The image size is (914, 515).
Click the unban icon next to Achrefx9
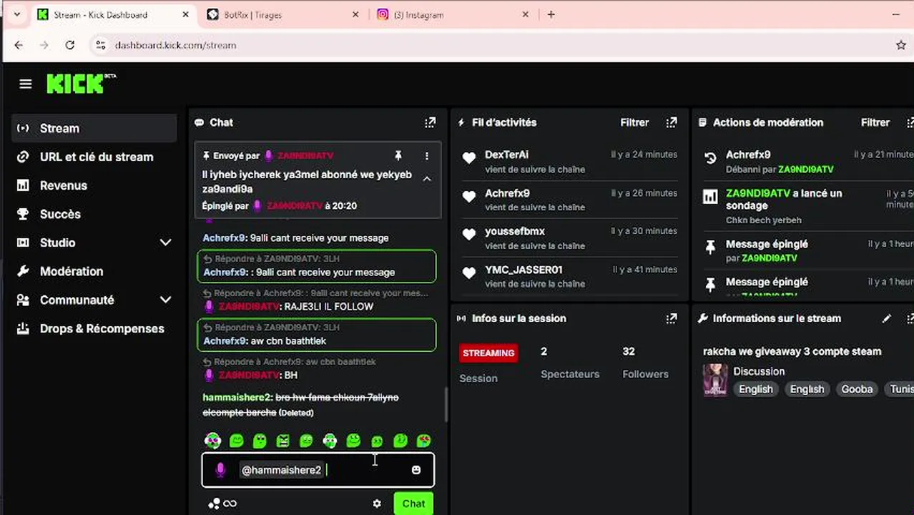710,159
